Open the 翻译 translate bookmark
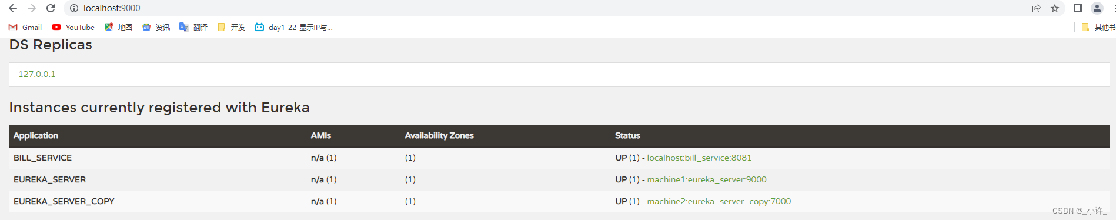 (x=193, y=27)
